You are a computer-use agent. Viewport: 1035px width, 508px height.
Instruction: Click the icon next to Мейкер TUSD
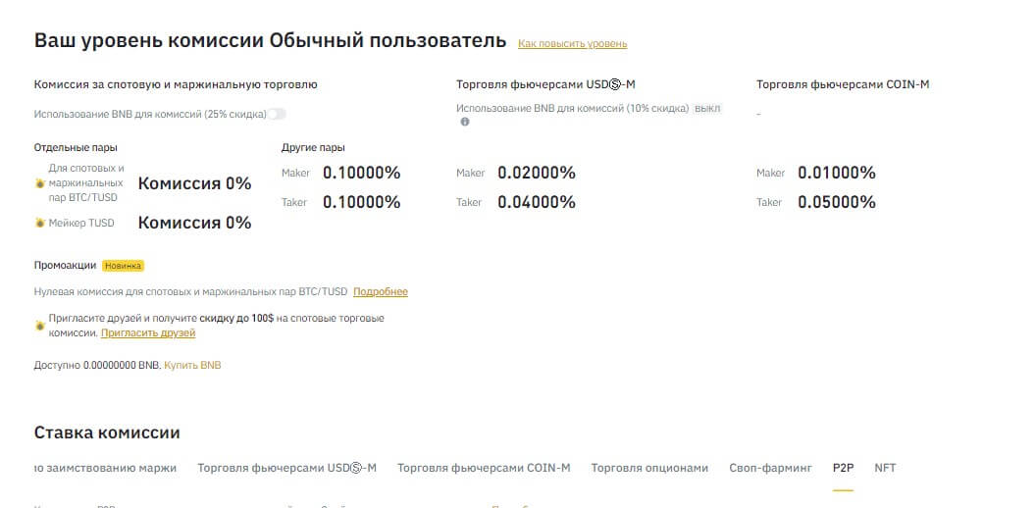(39, 224)
